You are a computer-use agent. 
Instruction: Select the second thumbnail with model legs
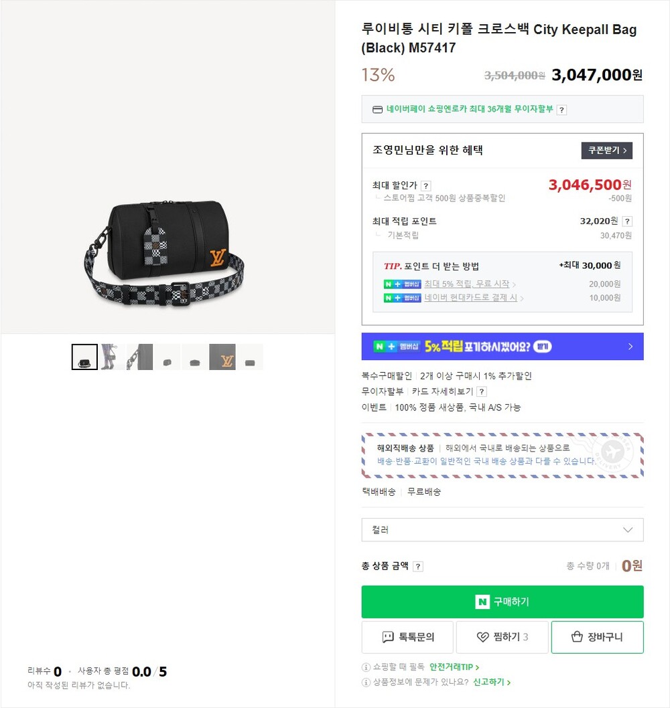tap(112, 357)
